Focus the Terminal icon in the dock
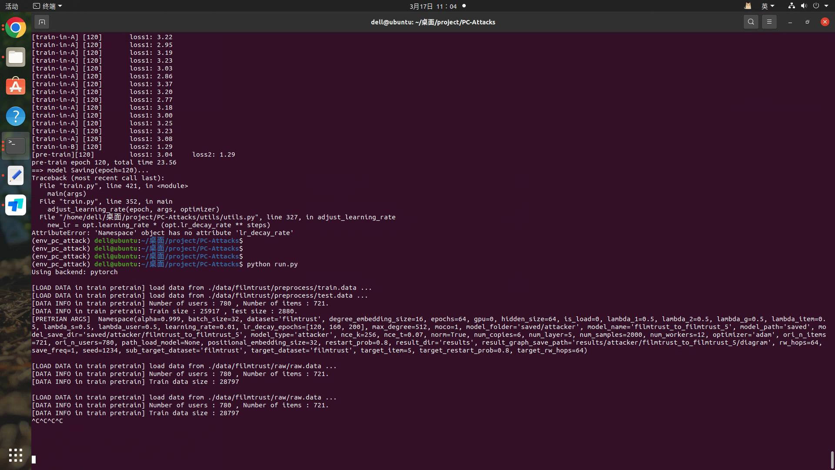The height and width of the screenshot is (470, 835). (16, 145)
